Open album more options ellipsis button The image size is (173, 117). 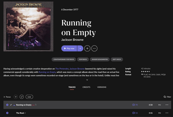click(94, 48)
